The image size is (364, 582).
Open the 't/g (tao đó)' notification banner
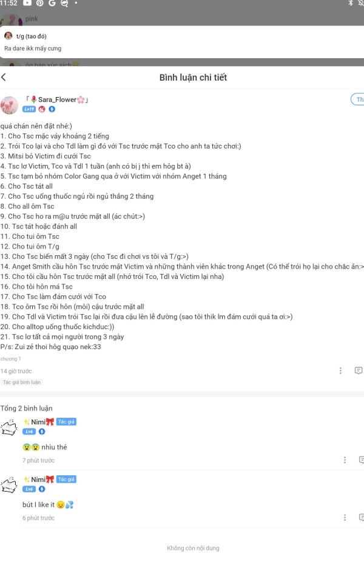tap(182, 42)
